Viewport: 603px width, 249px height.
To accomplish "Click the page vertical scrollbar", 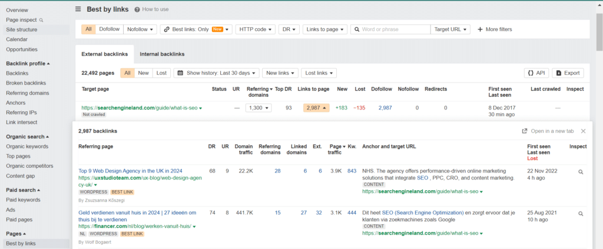I will point(599,32).
